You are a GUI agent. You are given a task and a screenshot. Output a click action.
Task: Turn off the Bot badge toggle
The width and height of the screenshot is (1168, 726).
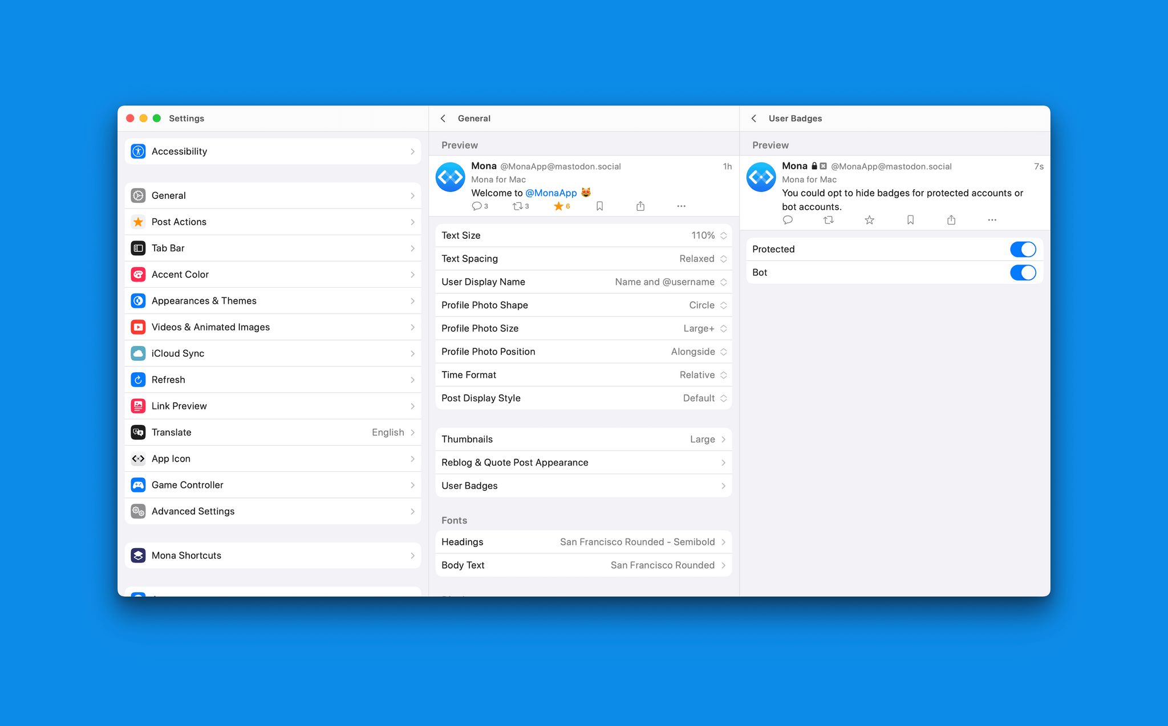[1023, 272]
